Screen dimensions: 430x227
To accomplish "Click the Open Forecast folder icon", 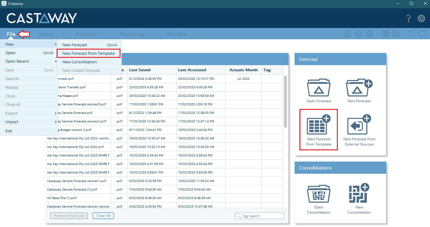I will (x=319, y=88).
